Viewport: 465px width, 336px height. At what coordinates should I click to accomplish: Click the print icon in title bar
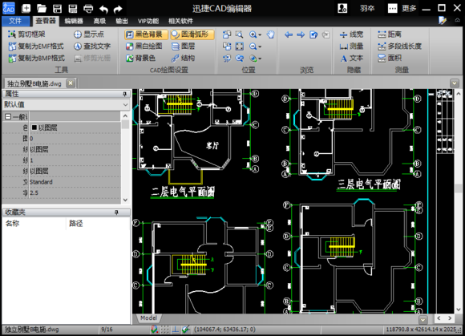(88, 9)
